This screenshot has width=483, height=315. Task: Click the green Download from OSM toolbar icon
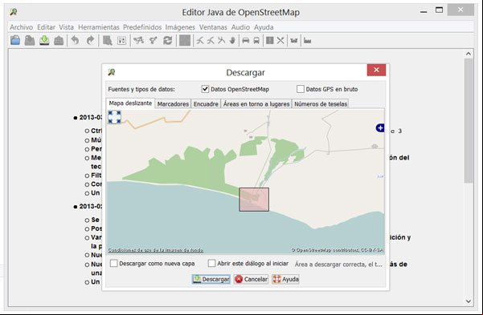44,40
